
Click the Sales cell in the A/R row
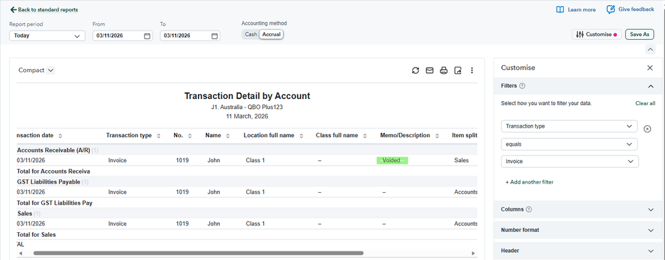coord(461,160)
